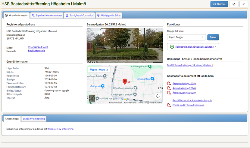
Task: Open Förstå en Brf årsredovisning link
Action: pos(188,105)
